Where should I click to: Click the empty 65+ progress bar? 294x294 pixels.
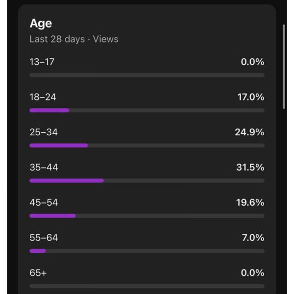click(147, 286)
